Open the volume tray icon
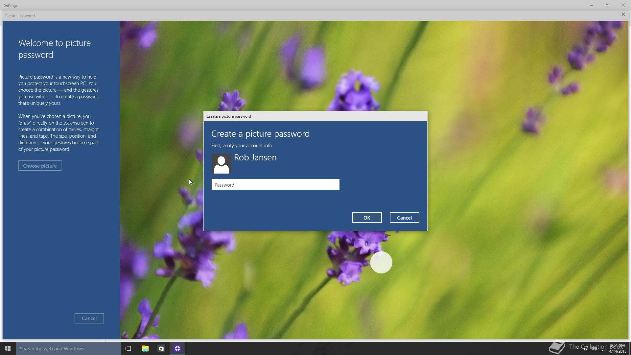The image size is (631, 355). 594,348
